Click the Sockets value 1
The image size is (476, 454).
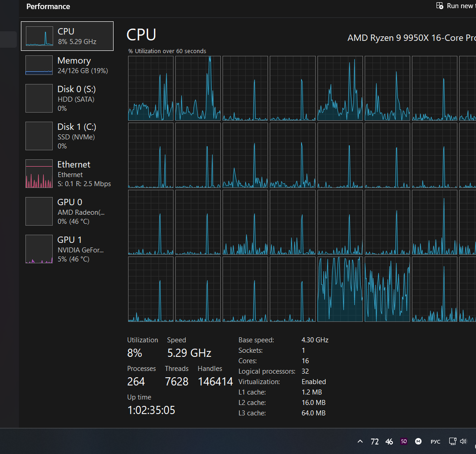click(303, 350)
